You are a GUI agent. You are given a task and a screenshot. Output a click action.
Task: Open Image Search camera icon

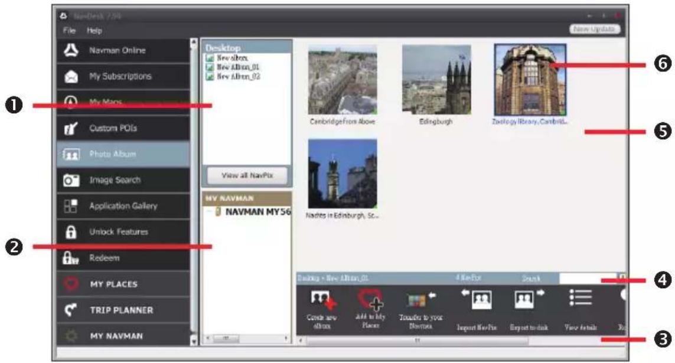click(x=71, y=180)
